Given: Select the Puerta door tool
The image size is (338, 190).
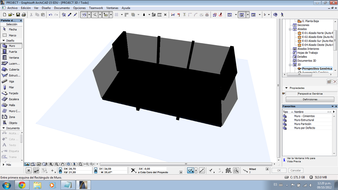Looking at the screenshot, I should pos(12,52).
